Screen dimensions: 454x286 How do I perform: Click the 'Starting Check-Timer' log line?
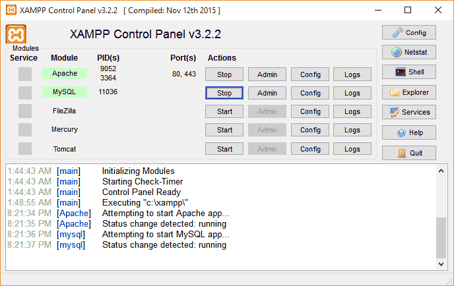tap(143, 182)
